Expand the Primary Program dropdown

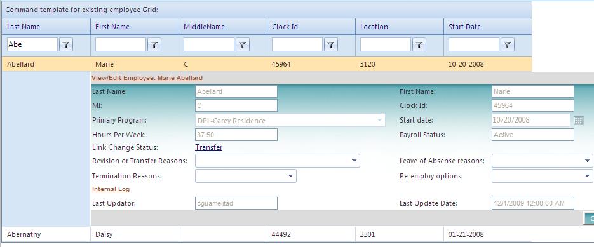[x=379, y=120]
